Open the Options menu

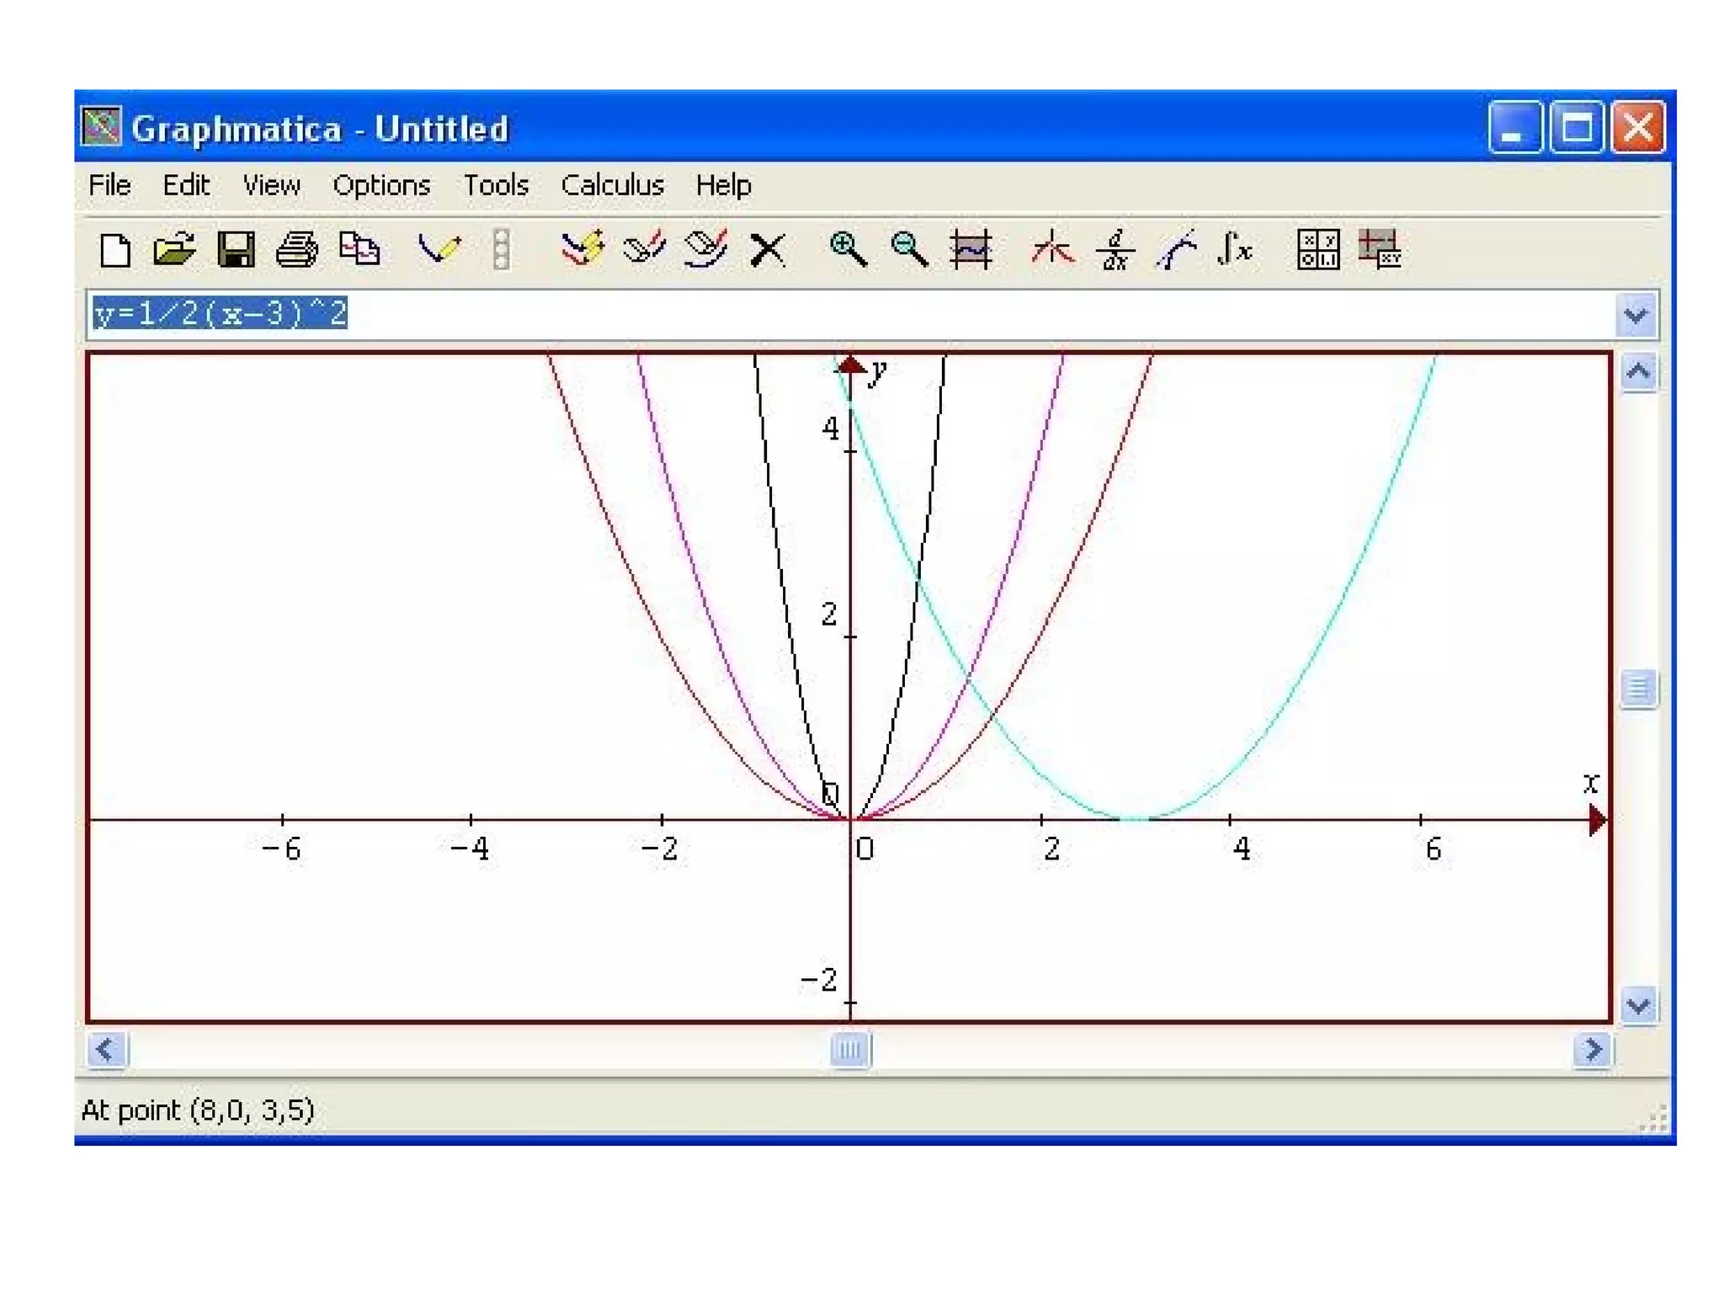click(381, 185)
